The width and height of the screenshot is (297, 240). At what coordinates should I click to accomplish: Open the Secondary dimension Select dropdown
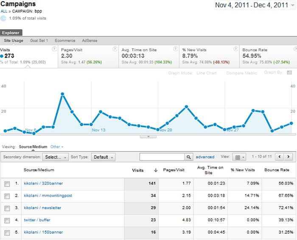(56, 157)
